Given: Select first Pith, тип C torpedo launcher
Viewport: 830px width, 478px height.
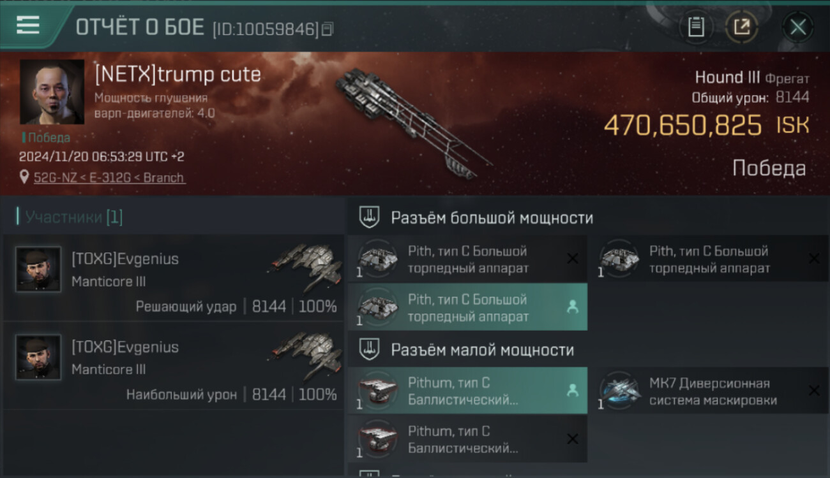Looking at the screenshot, I should point(467,259).
